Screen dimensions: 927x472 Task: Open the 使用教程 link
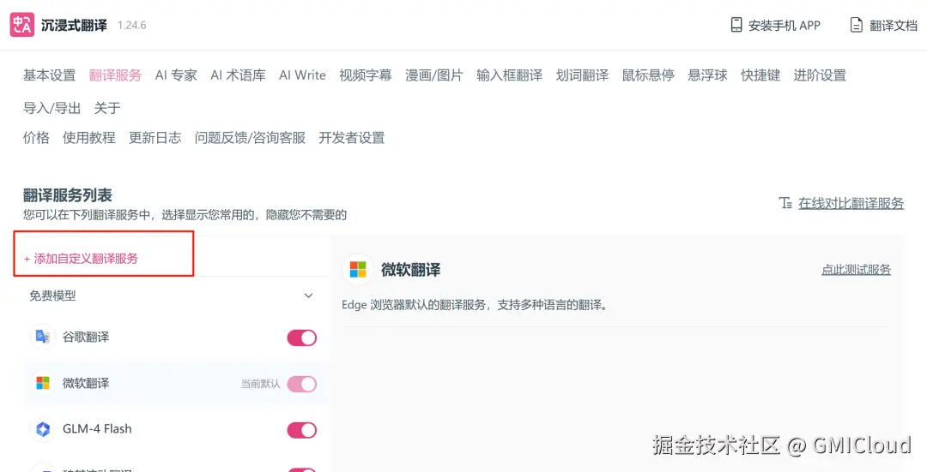click(x=89, y=137)
